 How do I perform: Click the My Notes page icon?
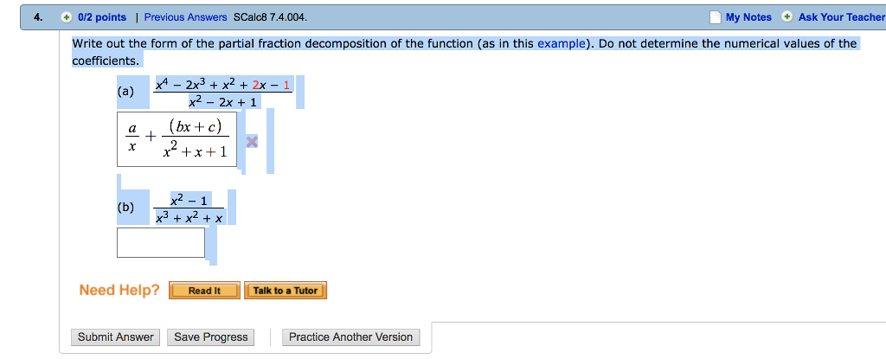point(715,17)
